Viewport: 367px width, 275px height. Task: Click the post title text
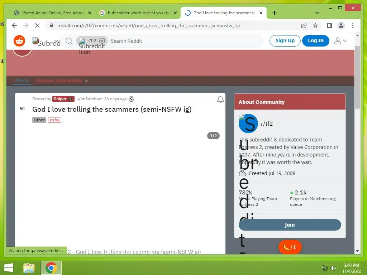[112, 109]
